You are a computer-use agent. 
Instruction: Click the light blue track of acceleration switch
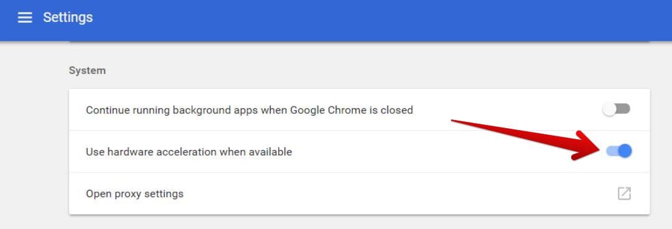(612, 151)
